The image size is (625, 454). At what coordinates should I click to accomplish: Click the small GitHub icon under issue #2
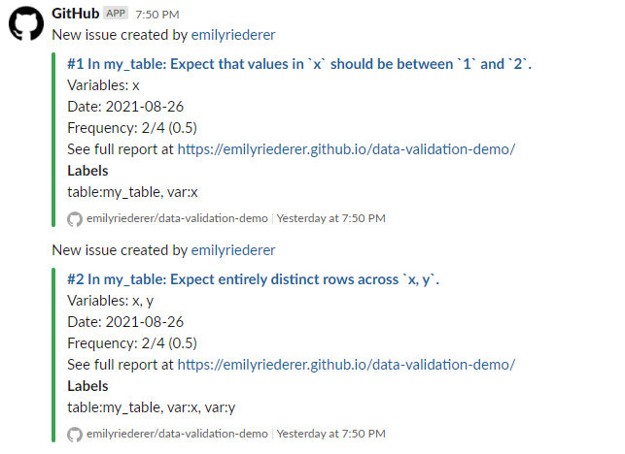75,434
